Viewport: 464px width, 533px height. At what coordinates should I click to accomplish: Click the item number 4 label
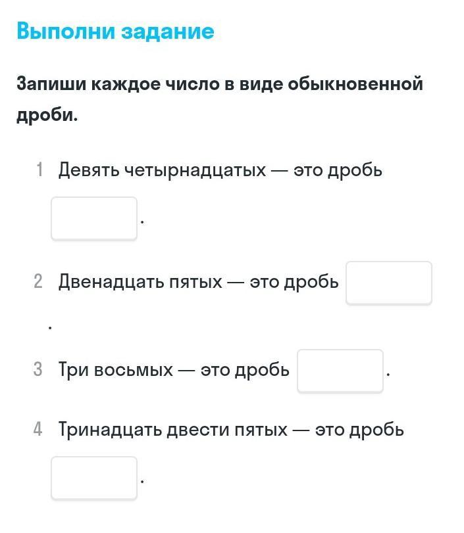click(38, 430)
